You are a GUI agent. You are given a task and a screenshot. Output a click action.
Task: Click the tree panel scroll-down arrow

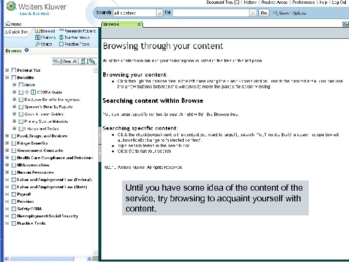(95, 253)
